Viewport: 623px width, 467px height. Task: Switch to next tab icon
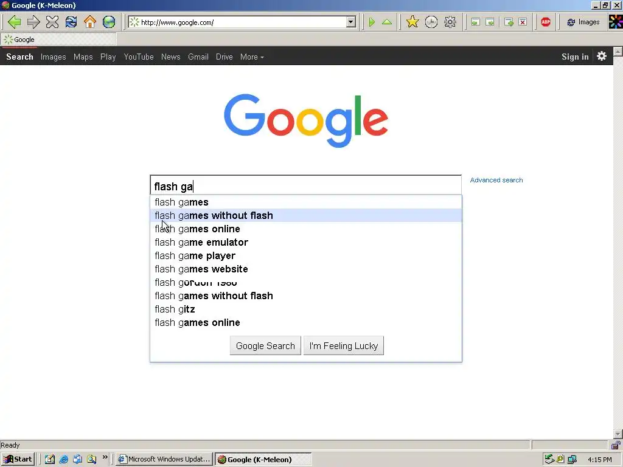490,22
